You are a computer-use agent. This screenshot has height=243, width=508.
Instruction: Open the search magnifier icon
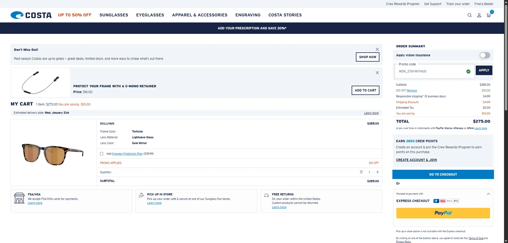pos(469,15)
